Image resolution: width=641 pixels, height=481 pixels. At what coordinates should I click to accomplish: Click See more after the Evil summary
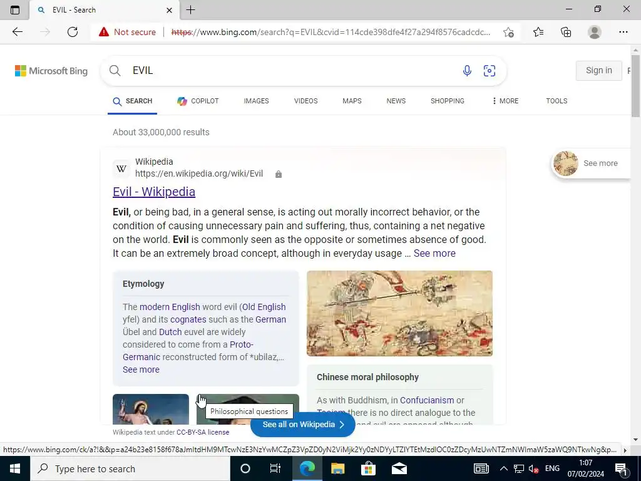tap(434, 254)
